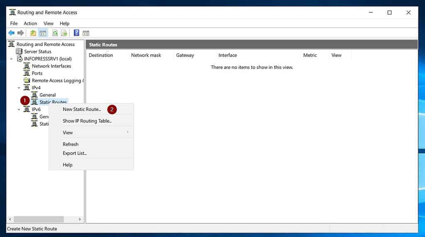Image resolution: width=425 pixels, height=237 pixels.
Task: Expand the View submenu arrow in context menu
Action: 128,132
